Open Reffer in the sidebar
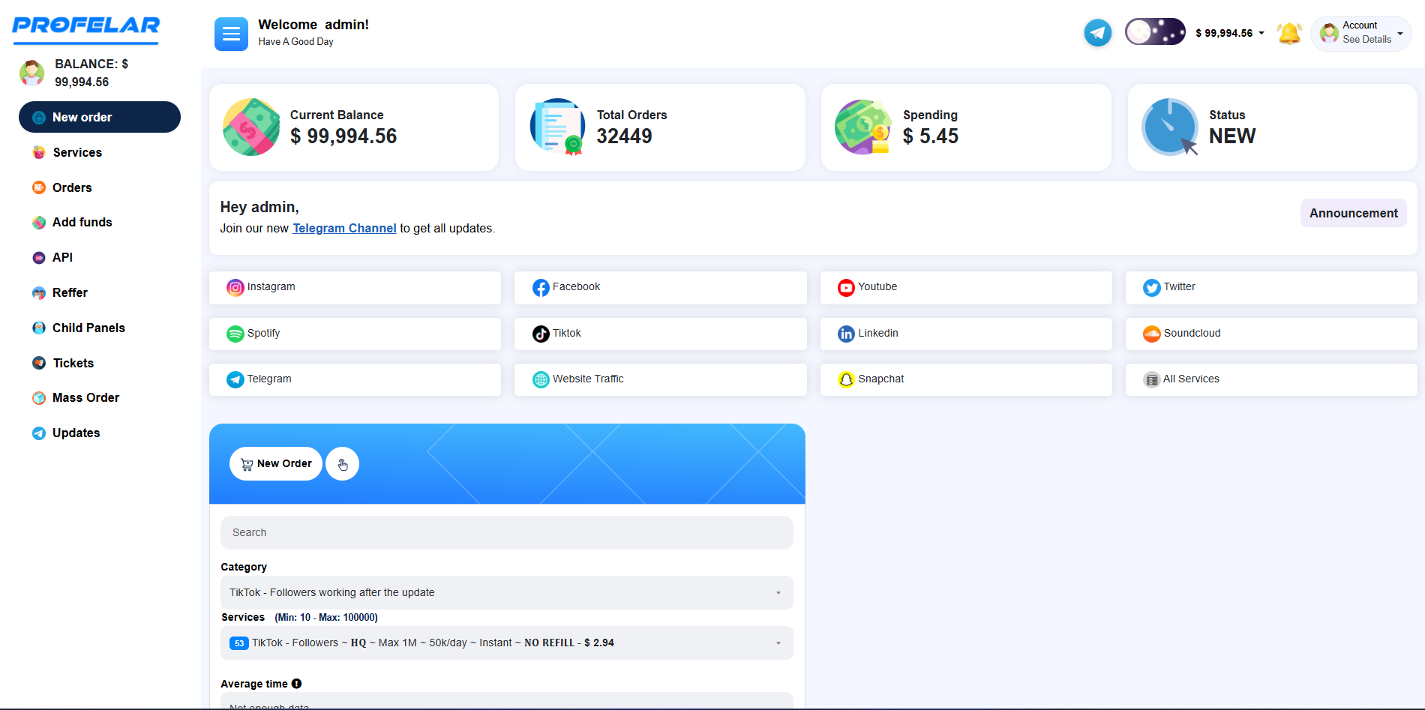Image resolution: width=1425 pixels, height=710 pixels. pos(70,292)
